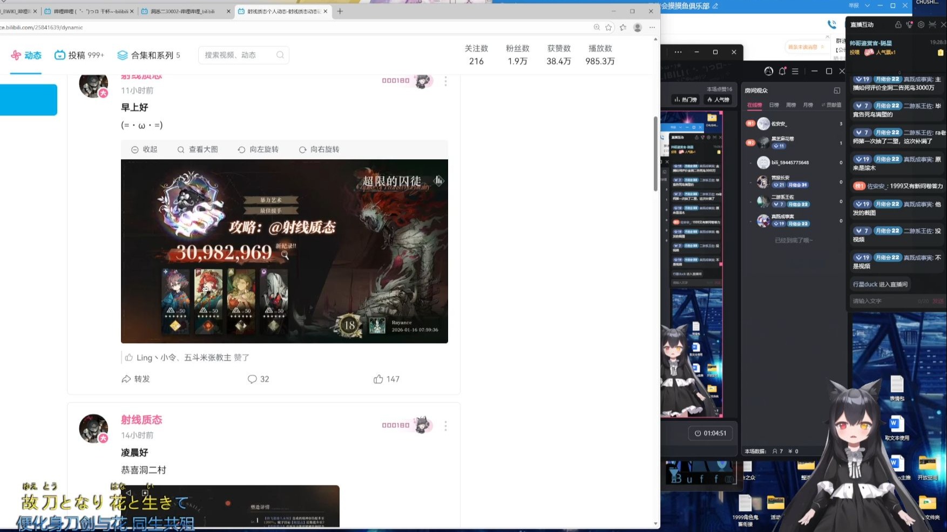
Task: Start a voice call with the phone icon
Action: [831, 24]
